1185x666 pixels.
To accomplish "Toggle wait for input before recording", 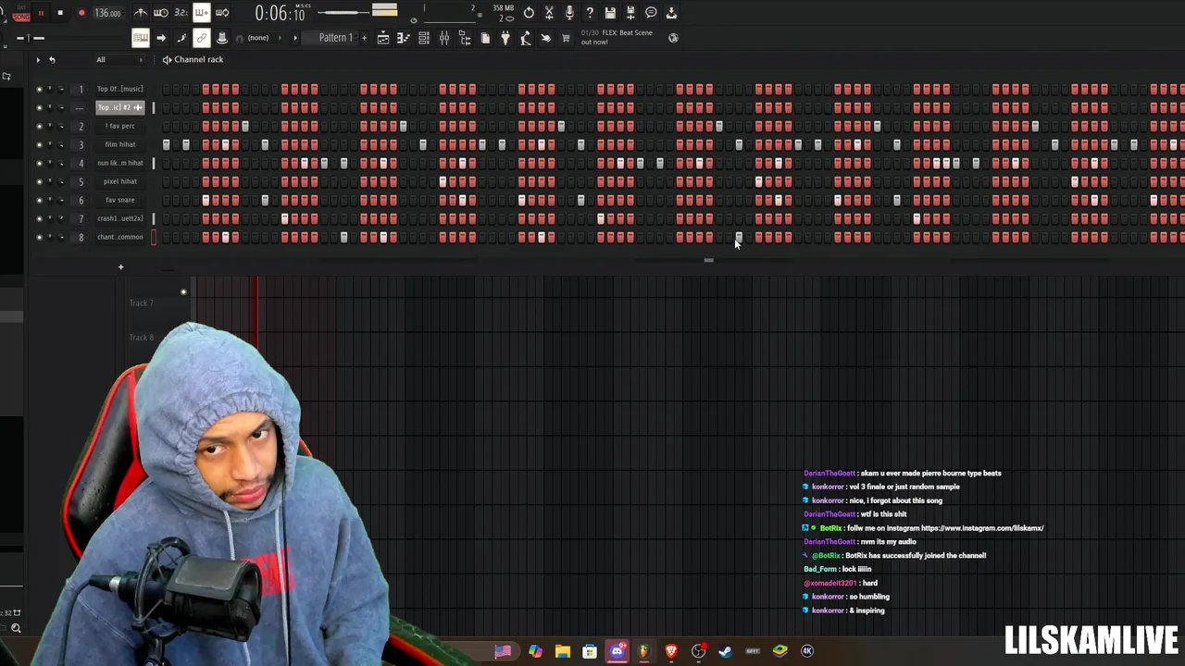I will [160, 13].
